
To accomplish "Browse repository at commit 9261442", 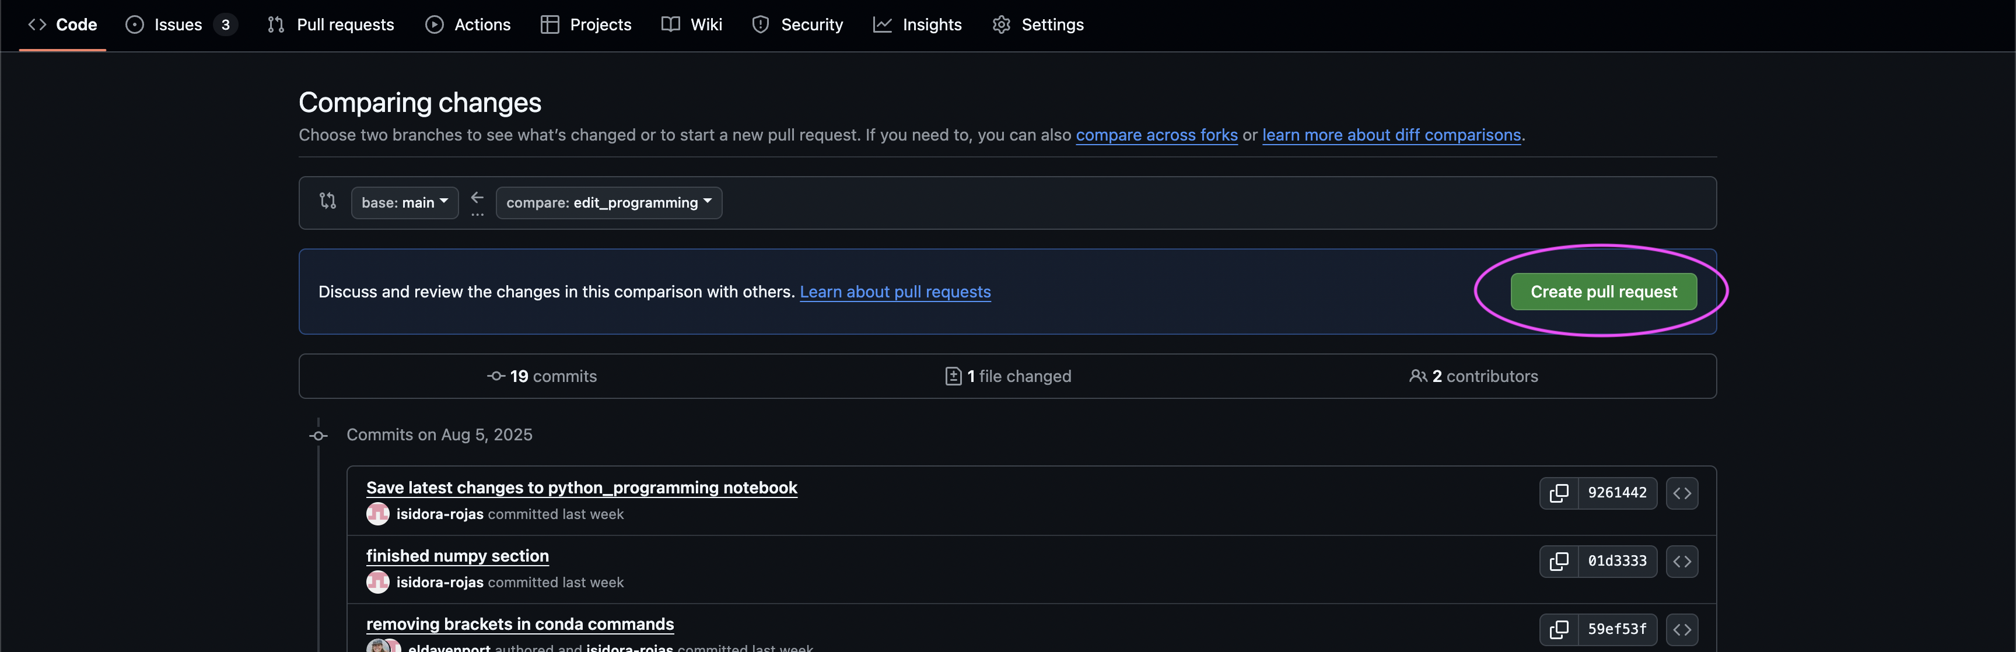I will 1681,493.
